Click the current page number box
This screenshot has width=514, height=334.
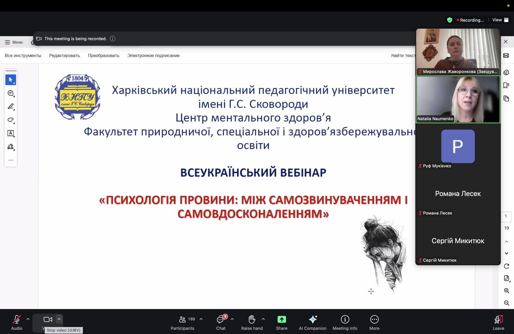(506, 216)
